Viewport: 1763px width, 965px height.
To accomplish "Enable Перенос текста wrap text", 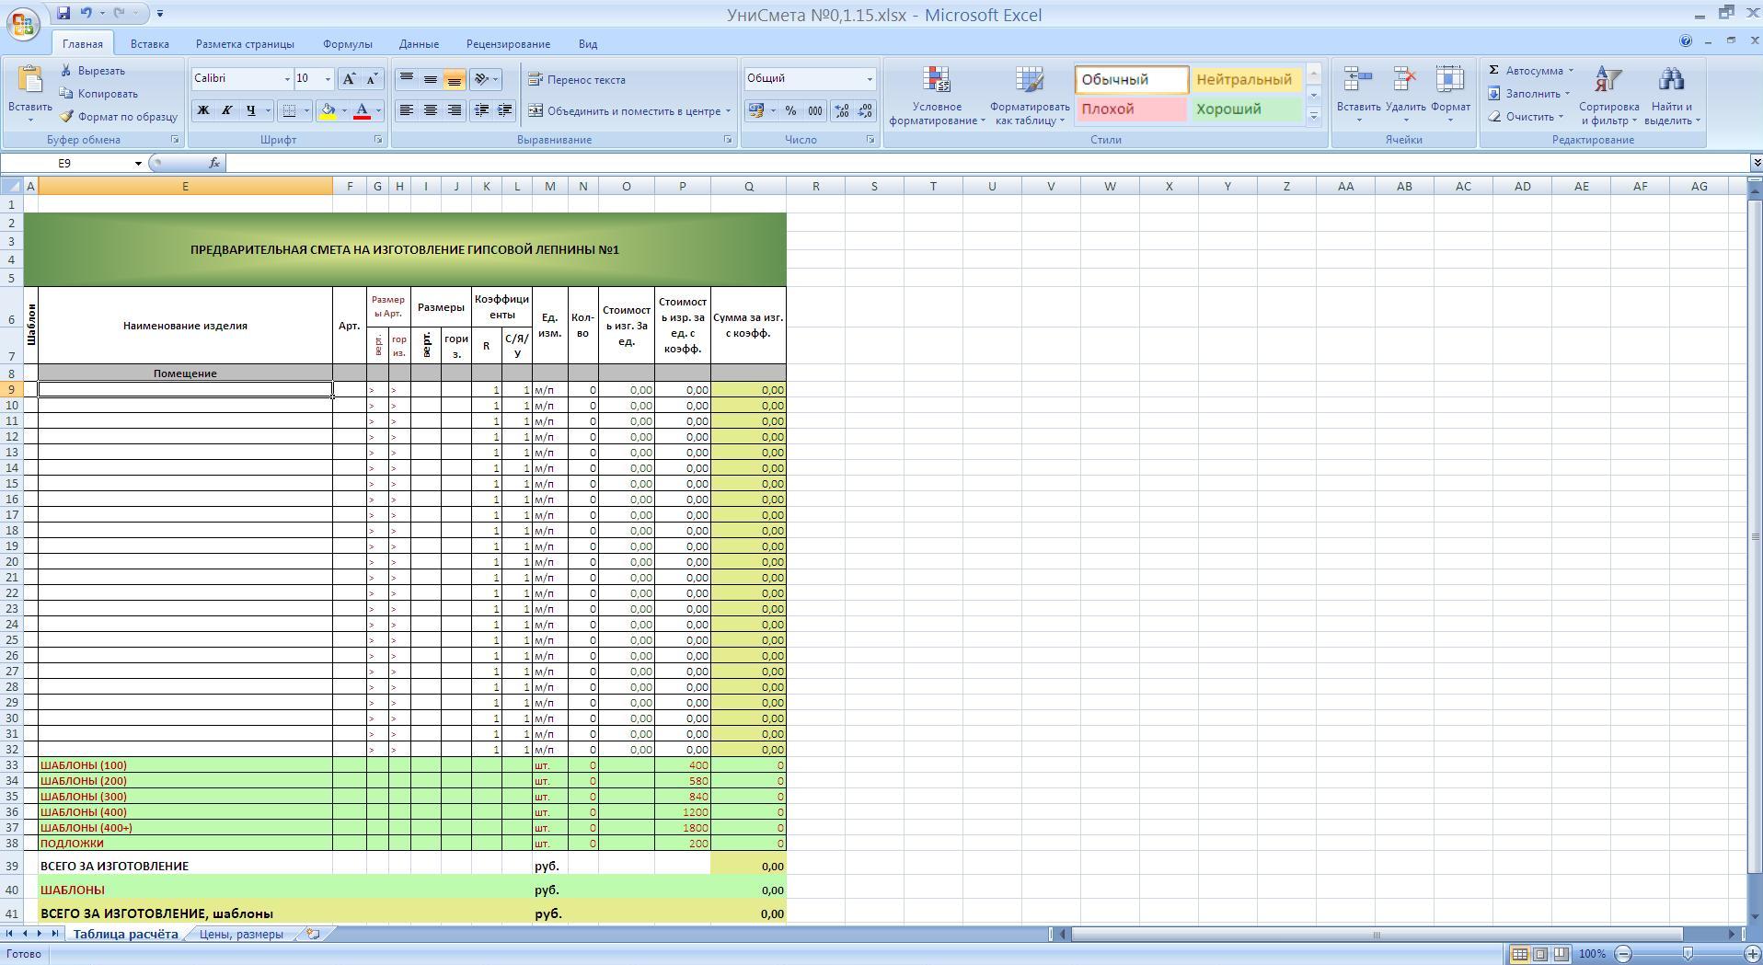I will tap(576, 80).
